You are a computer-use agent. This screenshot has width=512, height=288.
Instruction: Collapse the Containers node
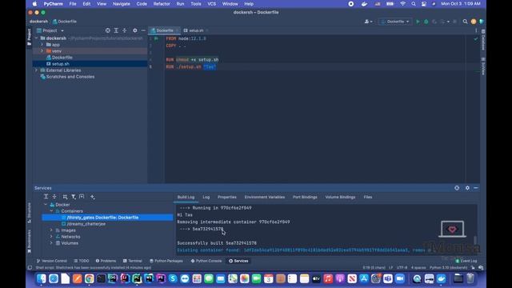click(x=51, y=211)
